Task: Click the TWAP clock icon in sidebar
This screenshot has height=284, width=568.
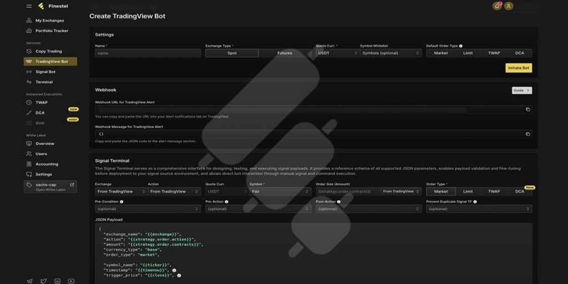Action: (29, 103)
